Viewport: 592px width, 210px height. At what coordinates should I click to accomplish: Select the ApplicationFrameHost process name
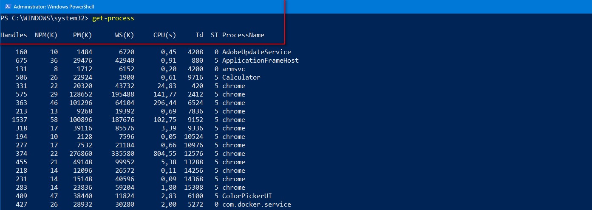(260, 61)
